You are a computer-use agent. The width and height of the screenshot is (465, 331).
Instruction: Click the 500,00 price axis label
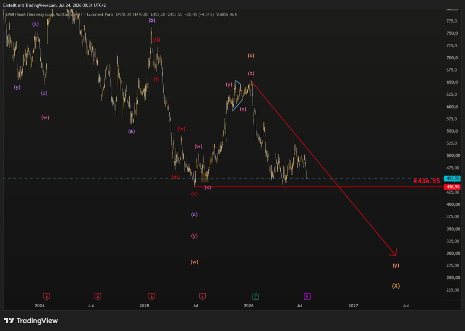(x=453, y=155)
